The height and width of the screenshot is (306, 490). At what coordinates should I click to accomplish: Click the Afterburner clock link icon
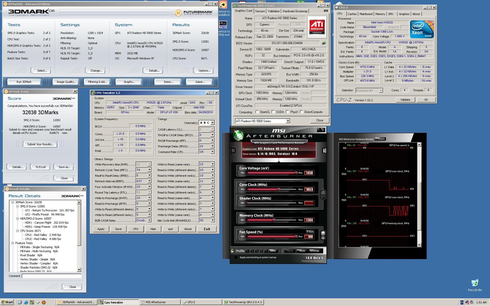(323, 194)
